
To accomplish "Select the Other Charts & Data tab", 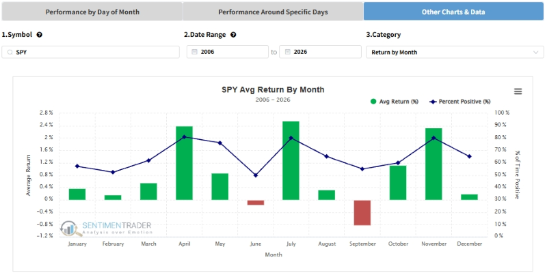I will tap(453, 12).
